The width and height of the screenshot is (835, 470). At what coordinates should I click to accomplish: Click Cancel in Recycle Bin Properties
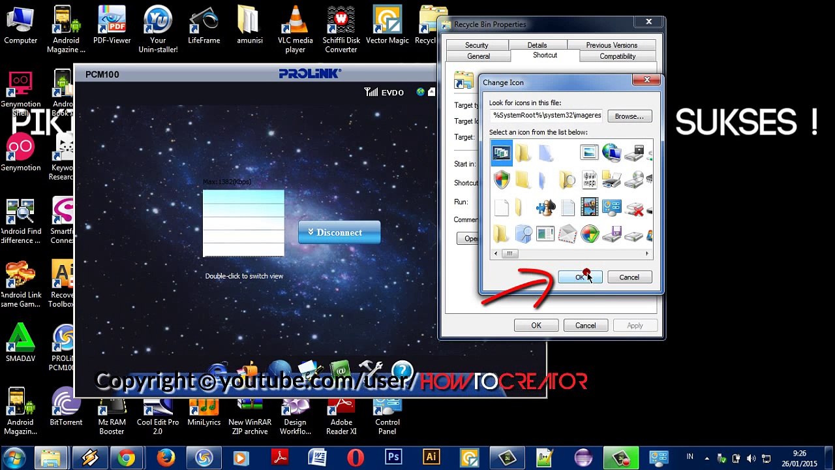coord(585,326)
